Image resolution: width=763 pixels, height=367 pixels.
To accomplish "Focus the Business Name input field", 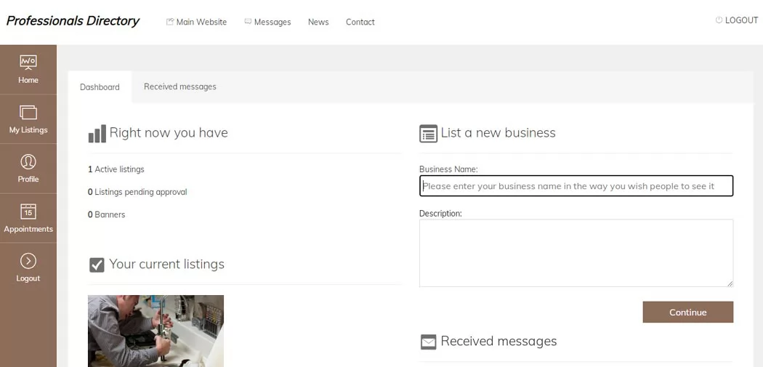I will pos(576,186).
